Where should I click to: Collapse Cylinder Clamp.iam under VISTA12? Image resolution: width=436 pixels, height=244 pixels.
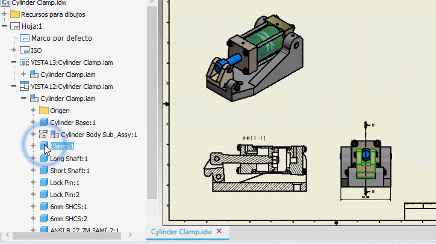[23, 99]
